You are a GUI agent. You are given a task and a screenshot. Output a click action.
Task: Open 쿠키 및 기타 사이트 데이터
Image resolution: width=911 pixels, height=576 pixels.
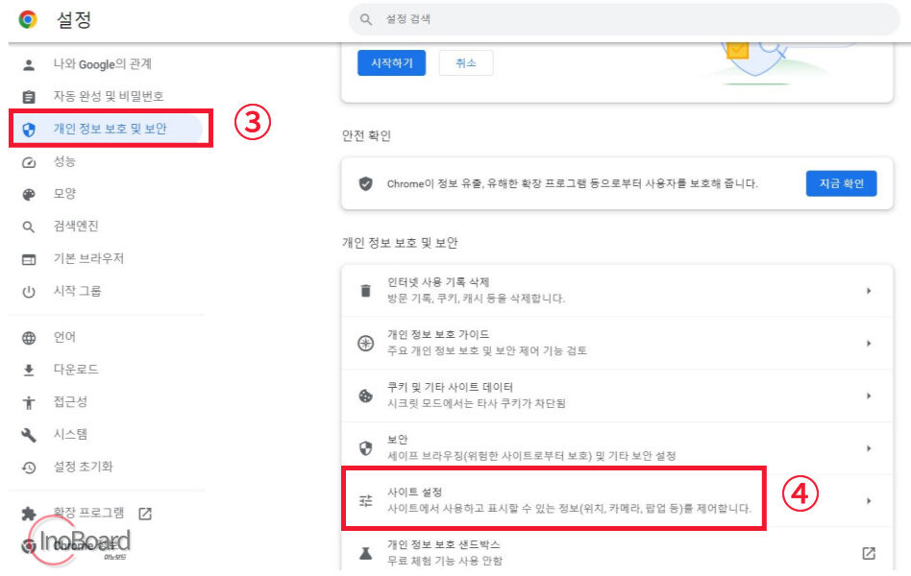[617, 396]
